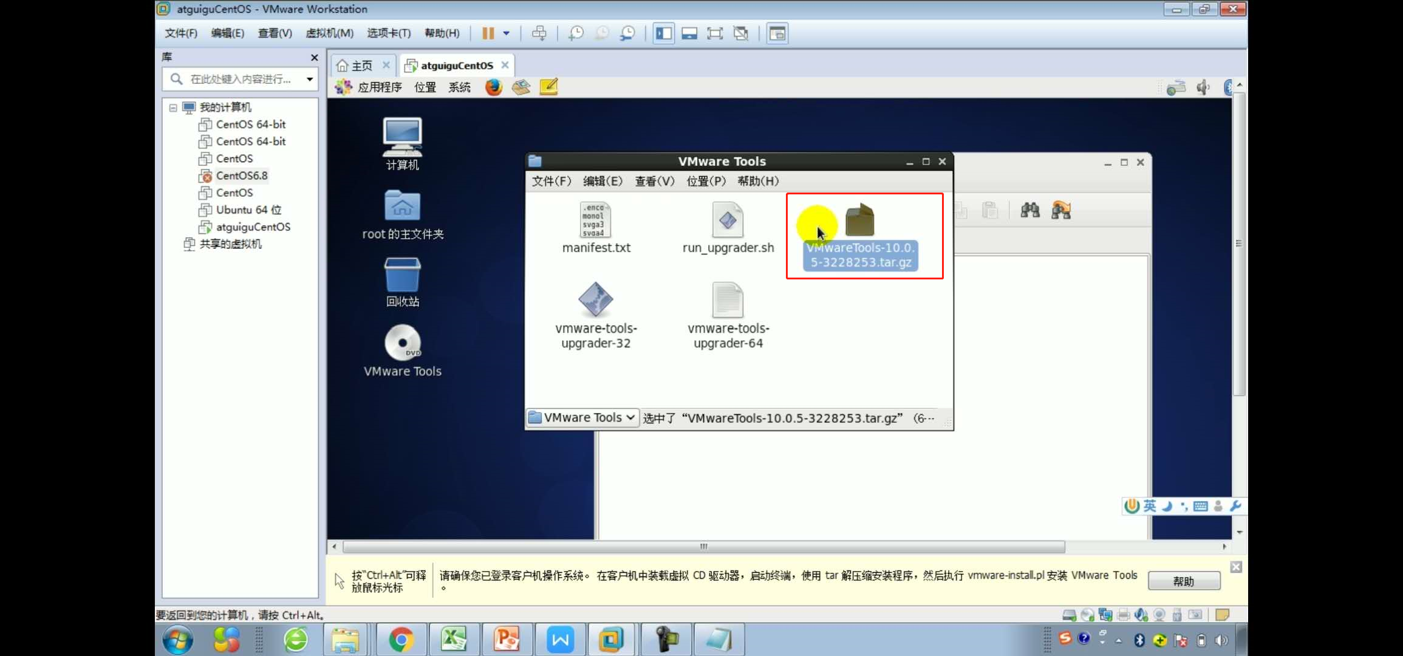
Task: Toggle the virtual machine thumbnail bar
Action: tap(689, 33)
